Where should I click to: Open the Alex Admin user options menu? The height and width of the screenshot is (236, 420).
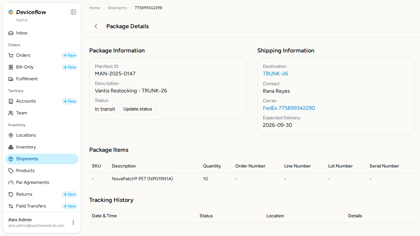click(x=73, y=223)
